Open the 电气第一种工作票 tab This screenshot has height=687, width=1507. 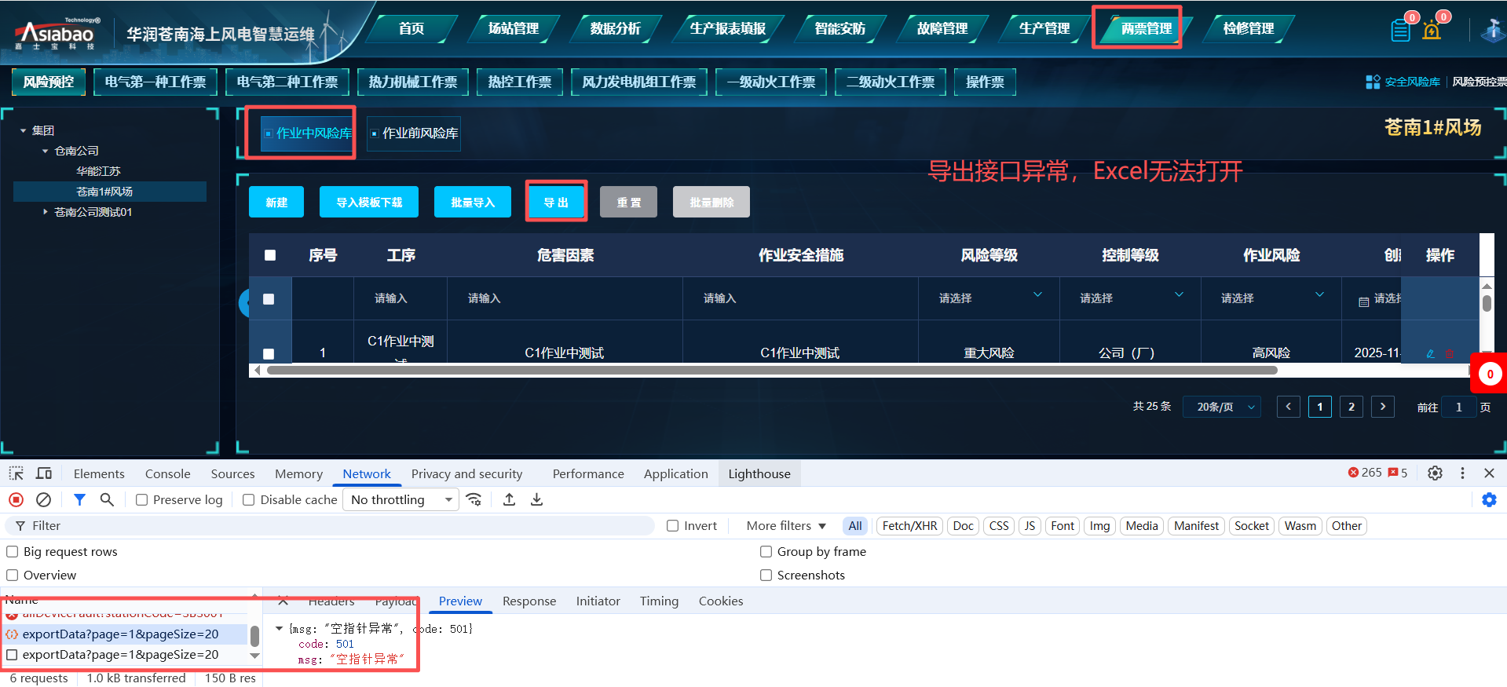(x=155, y=82)
